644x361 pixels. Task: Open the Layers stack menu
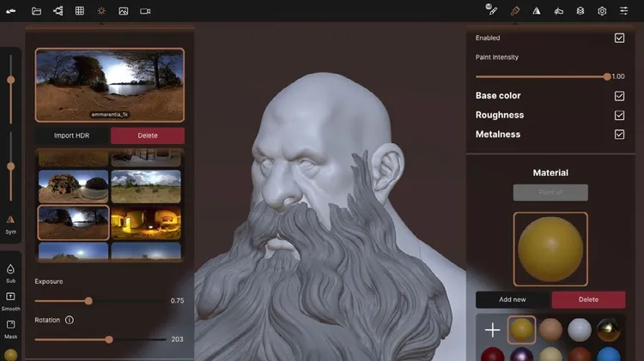tap(580, 11)
